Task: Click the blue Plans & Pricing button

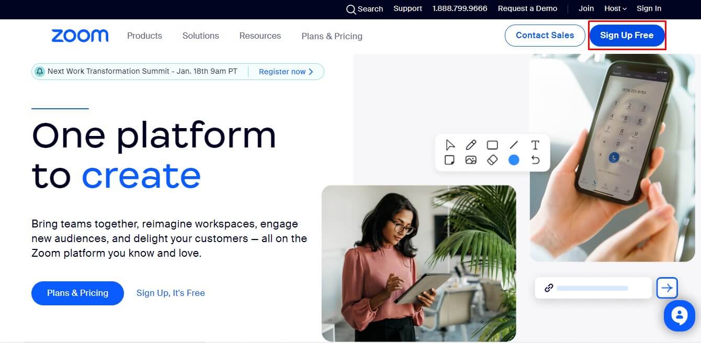Action: [77, 293]
